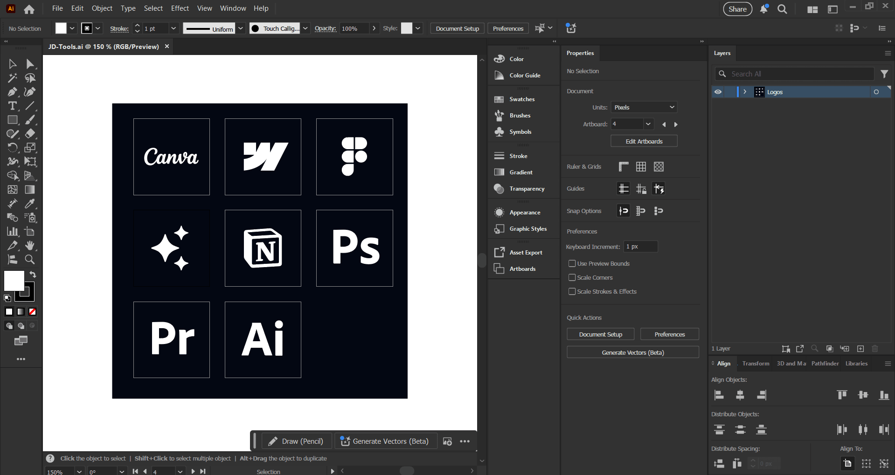Click the white Fill color swatch

pyautogui.click(x=14, y=281)
